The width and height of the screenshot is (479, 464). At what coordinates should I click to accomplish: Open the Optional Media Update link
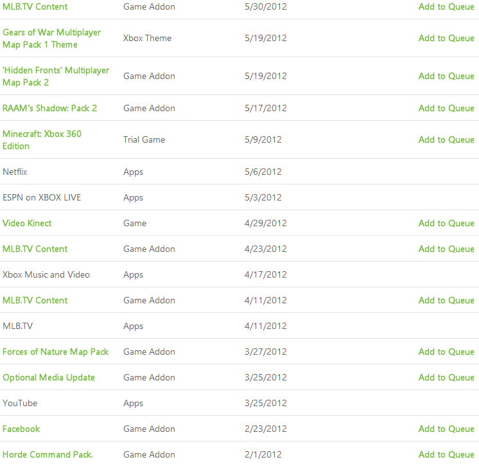point(49,377)
